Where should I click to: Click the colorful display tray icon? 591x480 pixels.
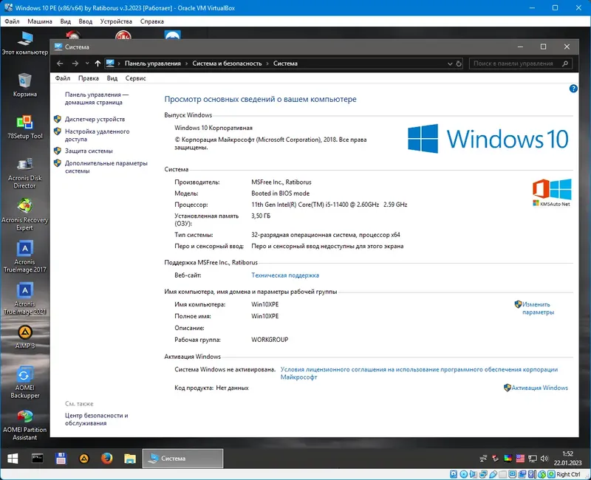click(508, 459)
